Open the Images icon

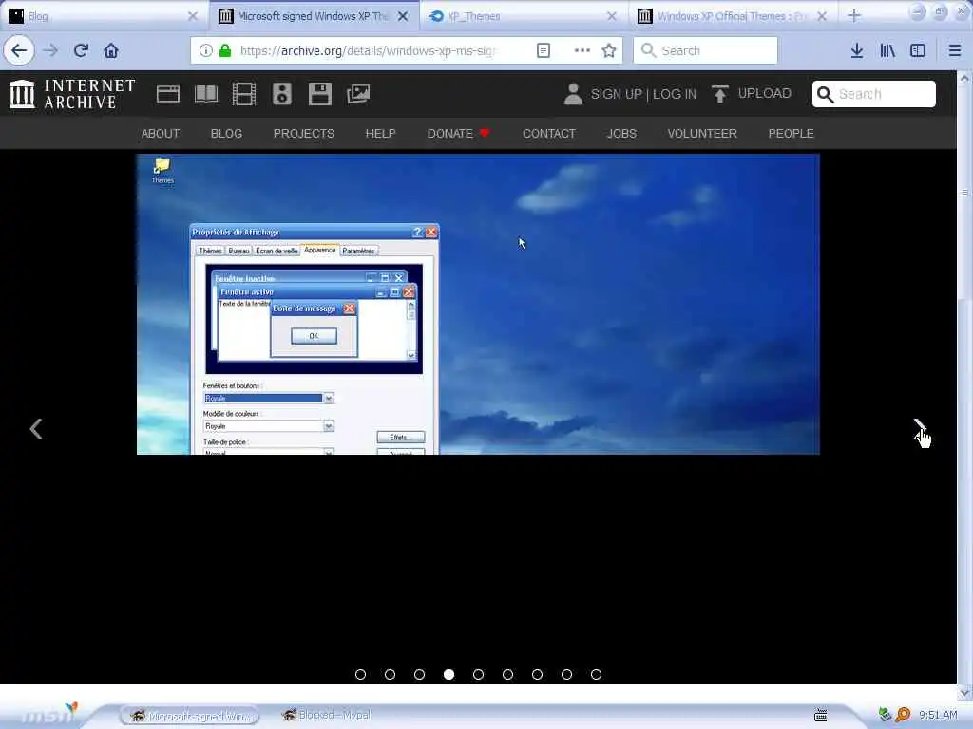(x=358, y=94)
